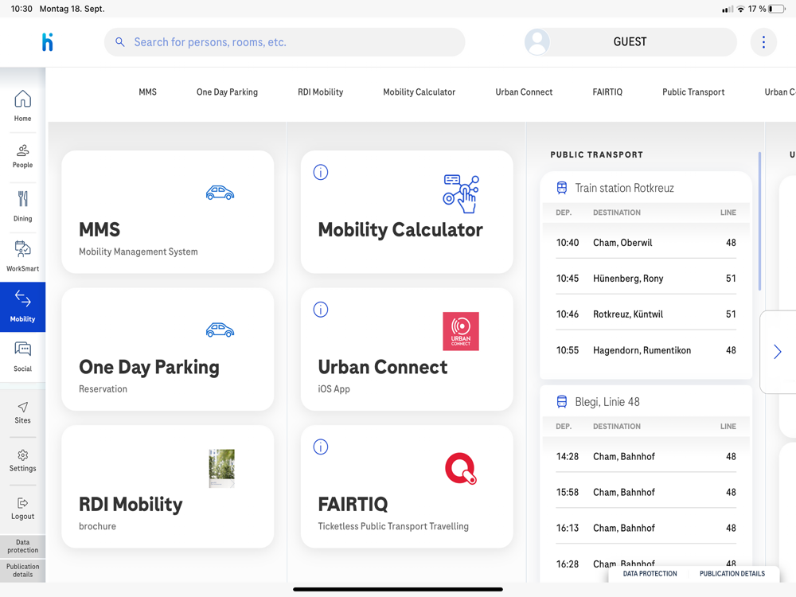Open the Home section in sidebar
The height and width of the screenshot is (597, 796).
tap(22, 106)
